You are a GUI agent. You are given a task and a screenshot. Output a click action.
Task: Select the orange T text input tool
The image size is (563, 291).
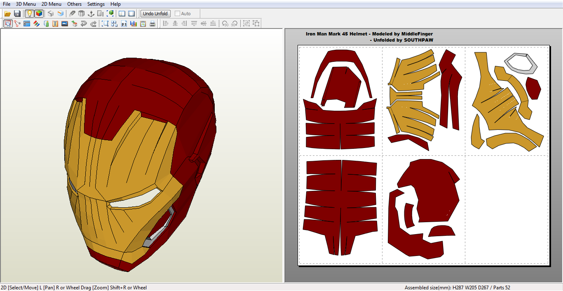point(55,23)
